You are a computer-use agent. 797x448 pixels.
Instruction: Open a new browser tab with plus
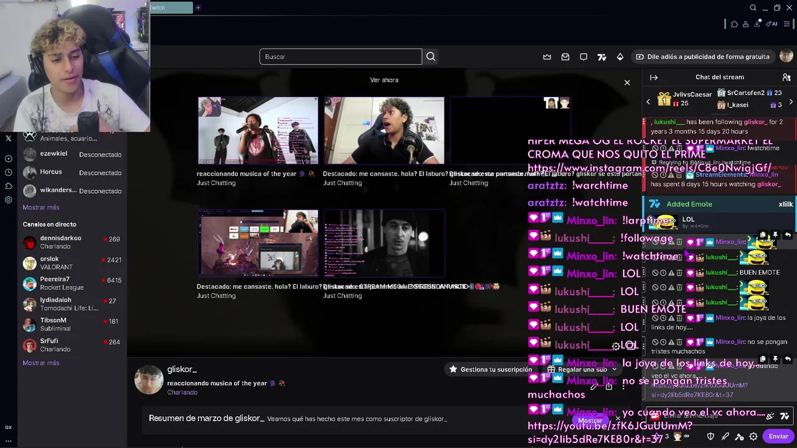[x=198, y=7]
